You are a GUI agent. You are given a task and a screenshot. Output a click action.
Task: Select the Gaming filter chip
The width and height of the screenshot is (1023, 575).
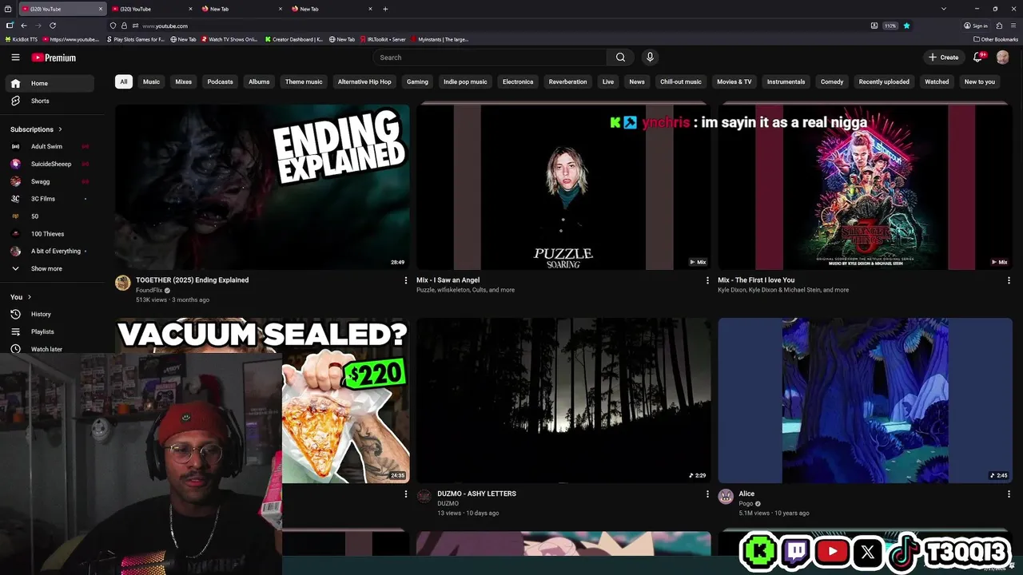[x=417, y=81]
